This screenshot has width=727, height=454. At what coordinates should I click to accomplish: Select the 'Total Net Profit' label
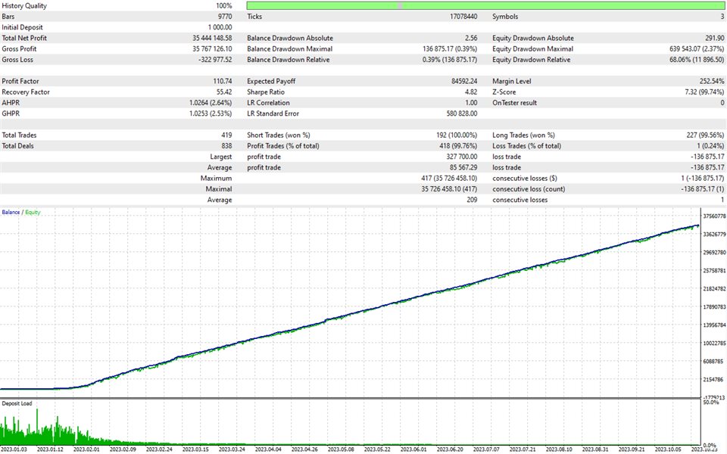click(x=24, y=38)
